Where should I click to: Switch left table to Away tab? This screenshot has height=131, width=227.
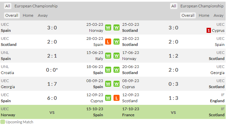(x=43, y=15)
